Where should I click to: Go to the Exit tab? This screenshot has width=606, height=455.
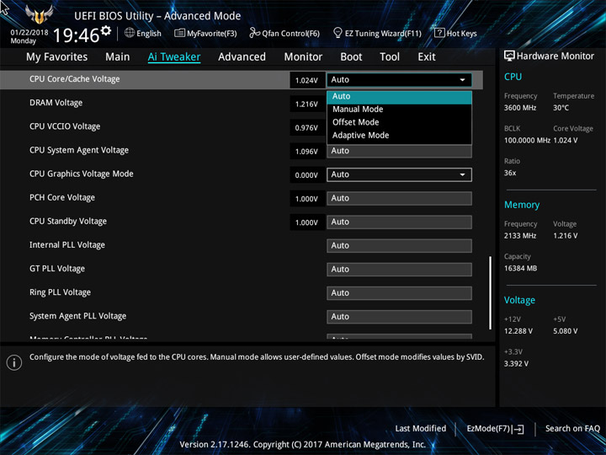(427, 57)
